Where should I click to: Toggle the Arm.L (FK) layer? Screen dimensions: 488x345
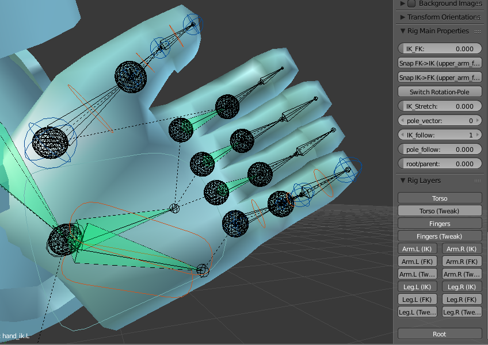(417, 262)
